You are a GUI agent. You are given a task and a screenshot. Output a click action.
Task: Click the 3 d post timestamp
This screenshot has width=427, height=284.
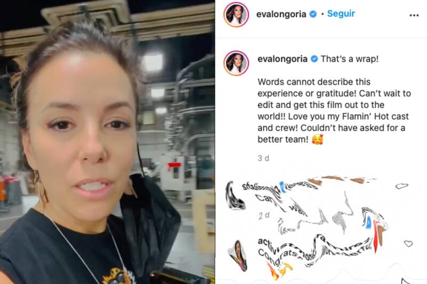coord(263,158)
